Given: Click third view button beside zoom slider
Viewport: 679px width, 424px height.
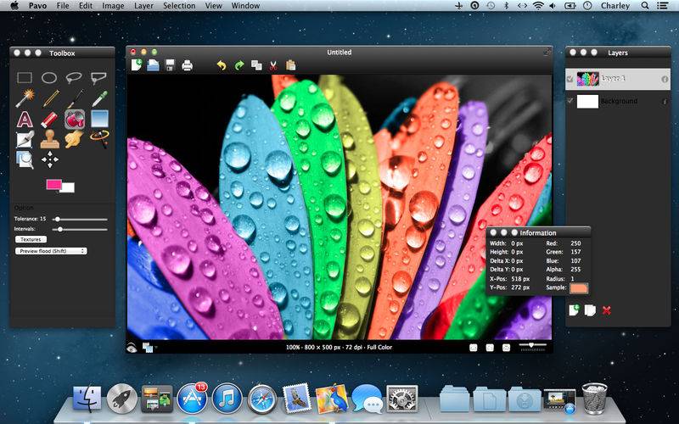Looking at the screenshot, I should pos(506,348).
